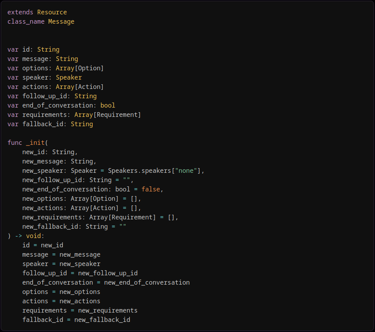
Task: Click 'Speakers.speakers' in the default argument
Action: point(139,170)
